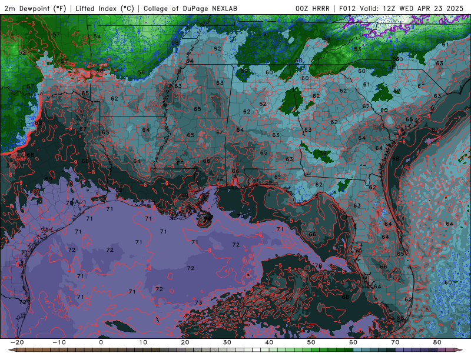Click the "73" dewpoint value over the Gulf
Viewport: 471px width, 353px height.
click(198, 302)
